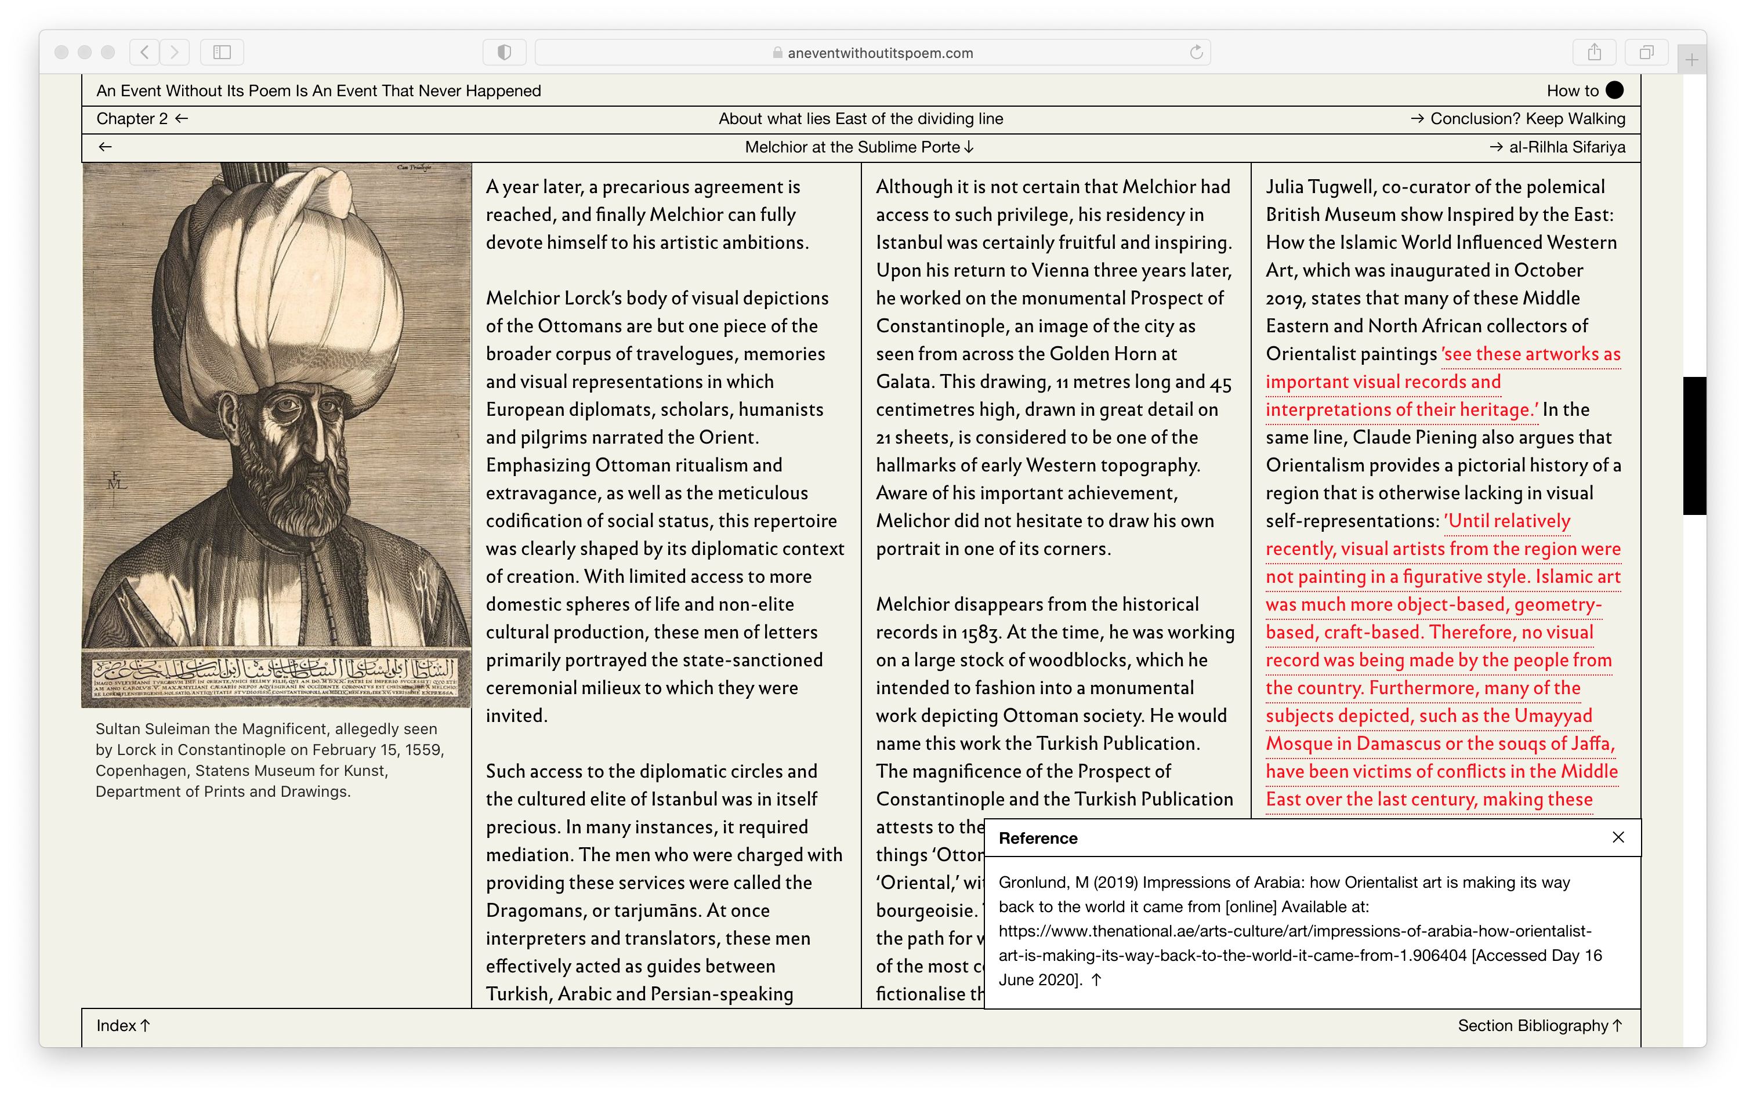This screenshot has height=1096, width=1746.
Task: Go forward with Safari's forward arrow
Action: coord(175,52)
